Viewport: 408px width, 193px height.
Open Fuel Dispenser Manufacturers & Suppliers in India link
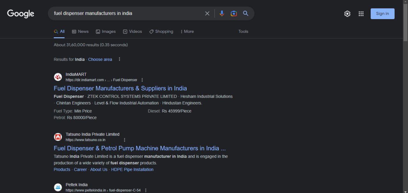click(120, 88)
